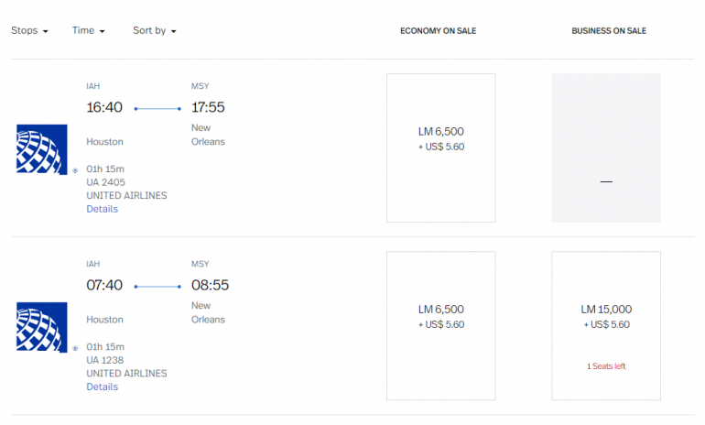
Task: Click the 16:40 departure time
Action: click(104, 107)
